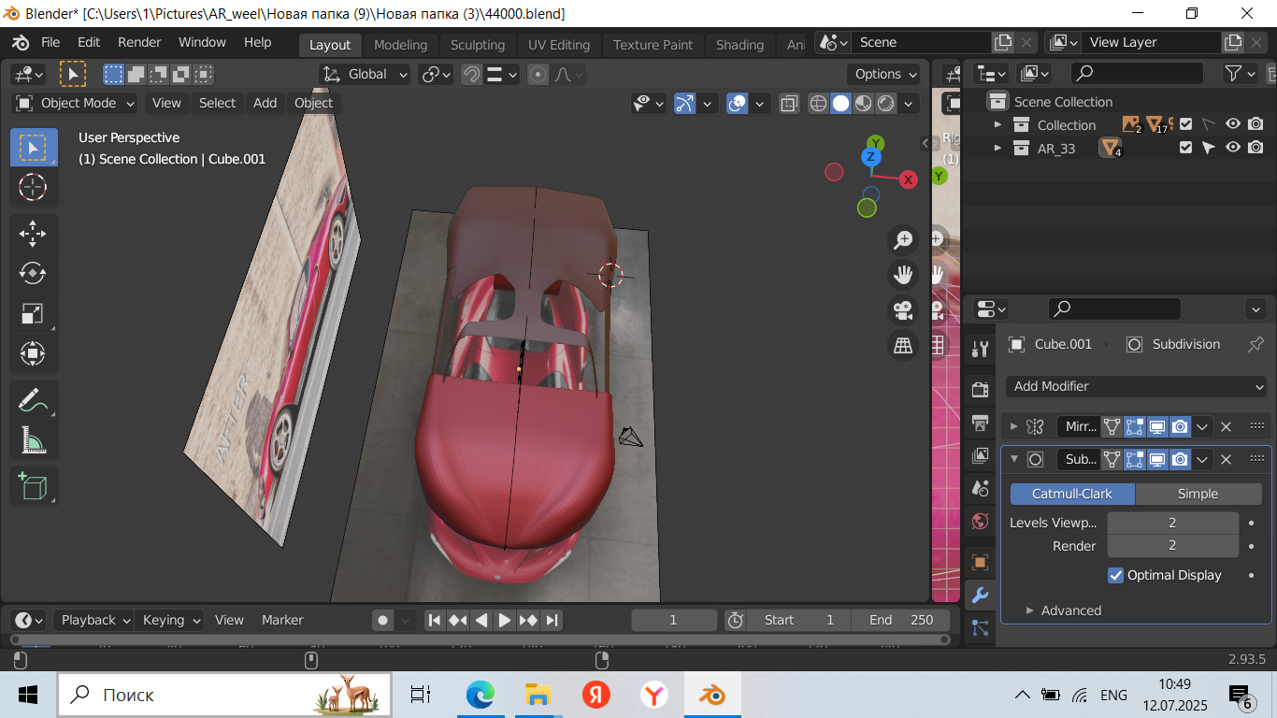Toggle the Collection exclude checkbox in outliner

click(x=1185, y=124)
